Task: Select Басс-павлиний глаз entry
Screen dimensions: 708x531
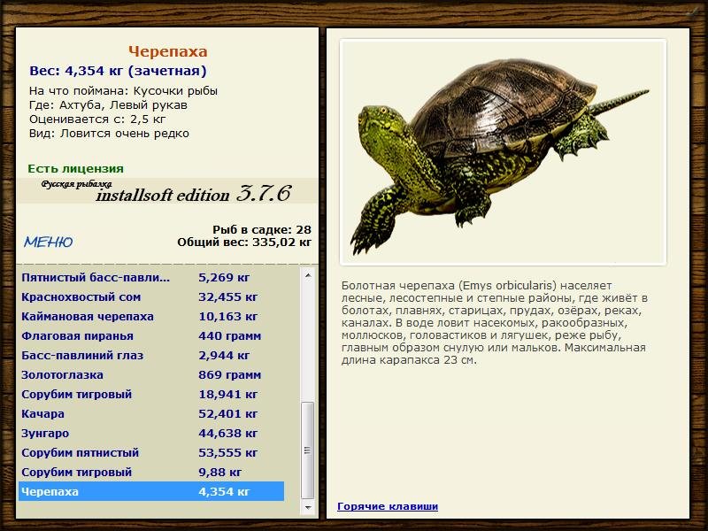Action: (x=151, y=355)
